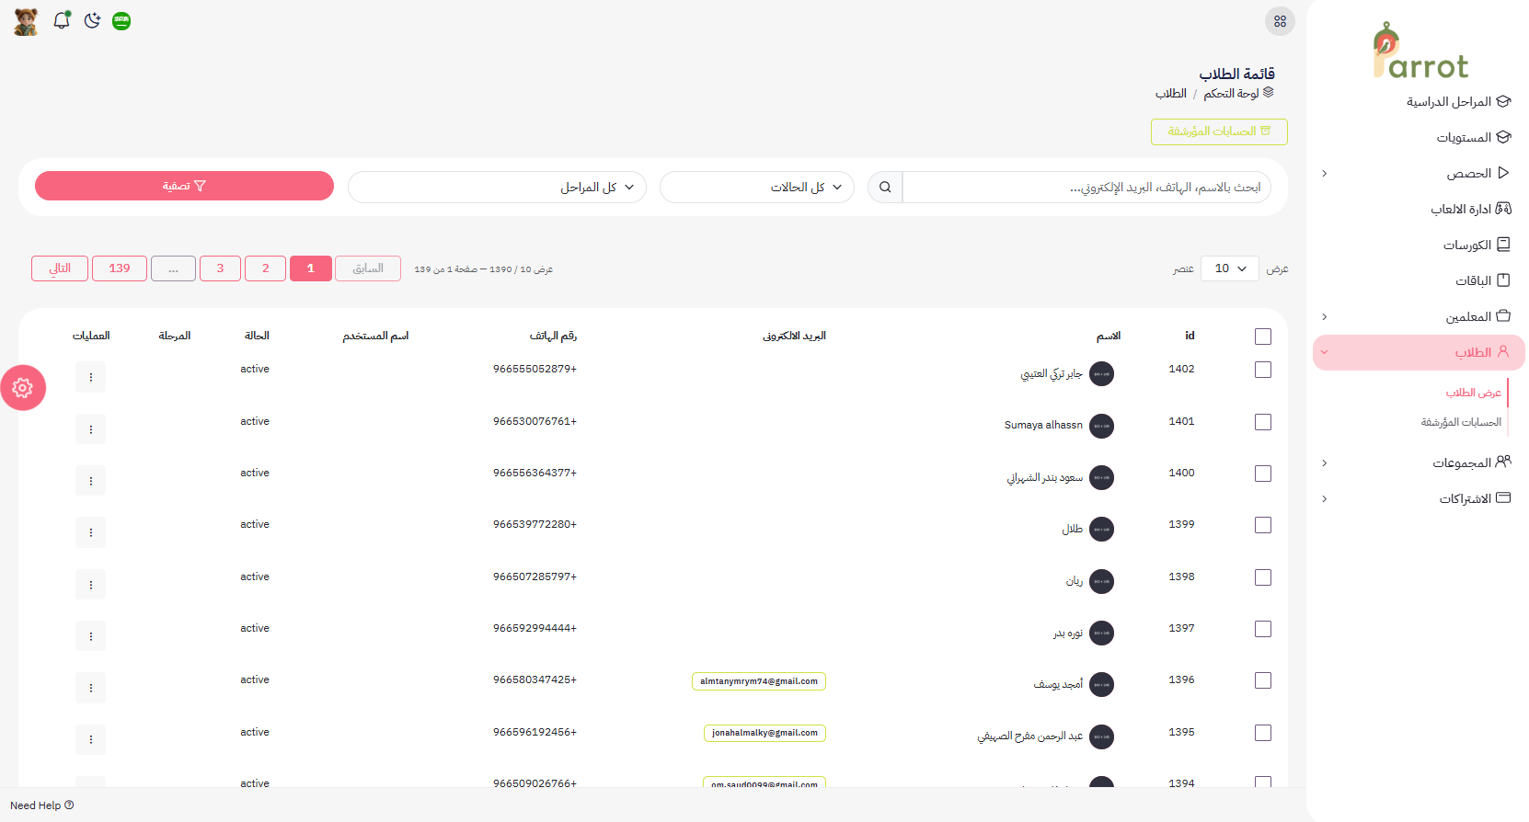1529x822 pixels.
Task: Open the items-per-page dropdown showing 10
Action: 1230,268
